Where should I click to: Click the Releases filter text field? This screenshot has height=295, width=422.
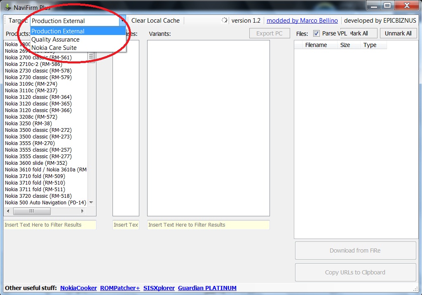tap(126, 225)
